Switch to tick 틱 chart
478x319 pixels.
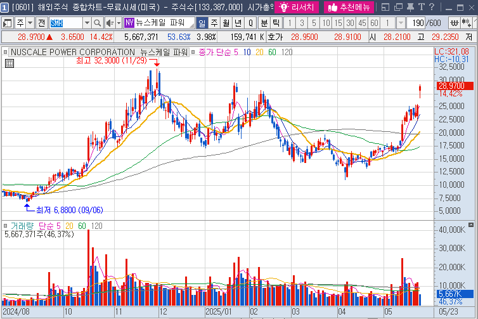pyautogui.click(x=276, y=23)
